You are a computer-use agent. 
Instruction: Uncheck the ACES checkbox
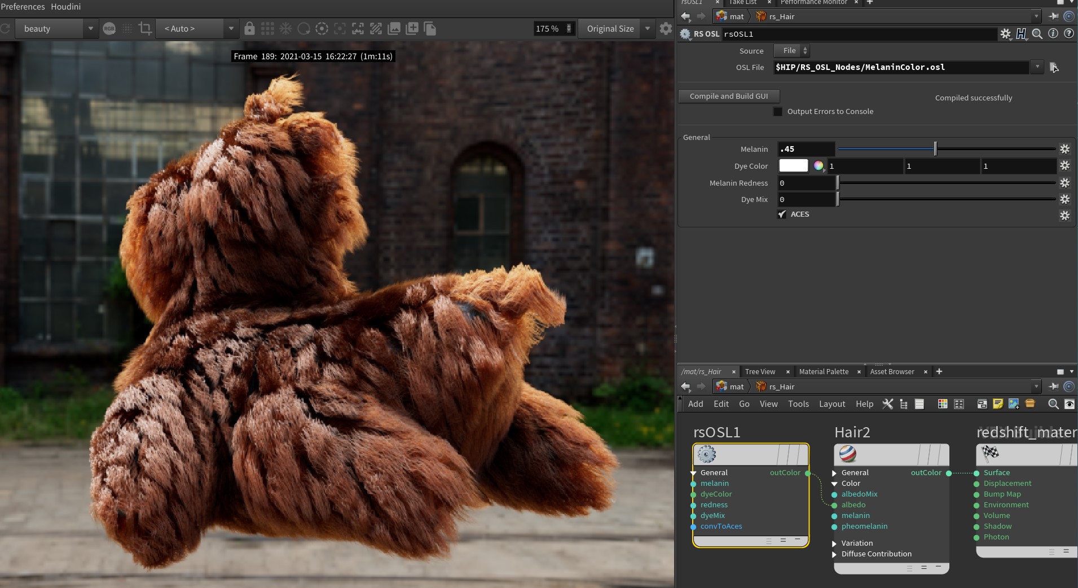[x=782, y=214]
